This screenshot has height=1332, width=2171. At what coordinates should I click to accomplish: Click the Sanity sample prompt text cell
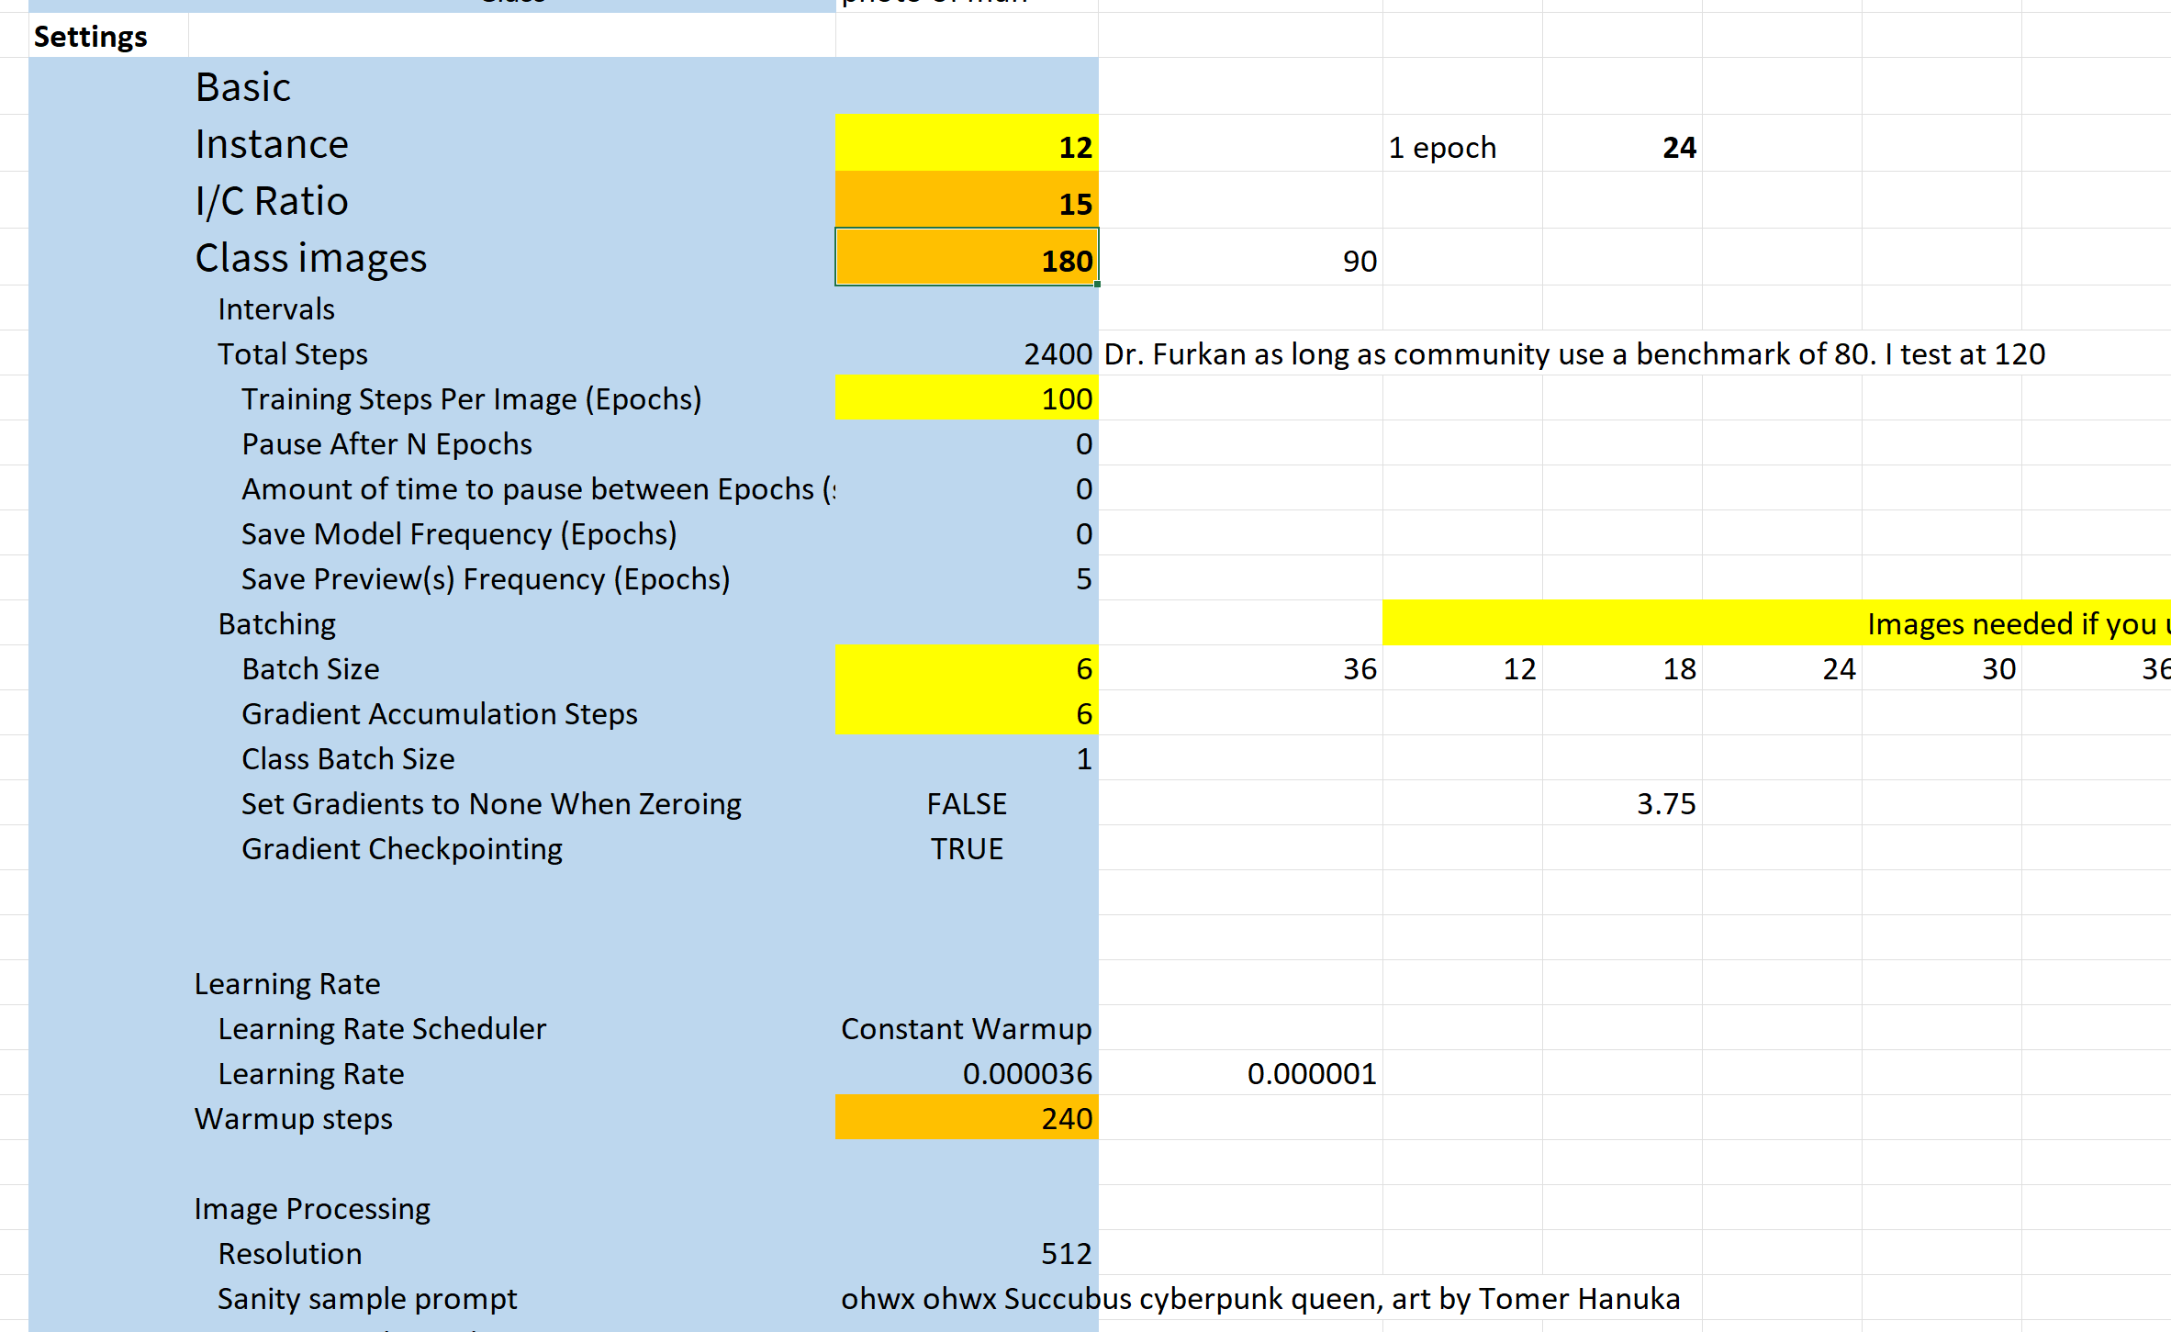966,1298
